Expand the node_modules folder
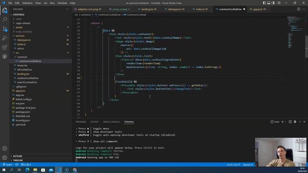 coord(24,32)
